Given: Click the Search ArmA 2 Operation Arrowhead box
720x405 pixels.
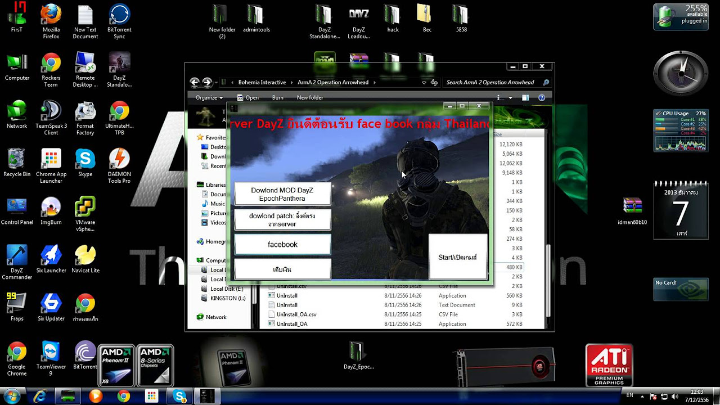Looking at the screenshot, I should click(497, 82).
